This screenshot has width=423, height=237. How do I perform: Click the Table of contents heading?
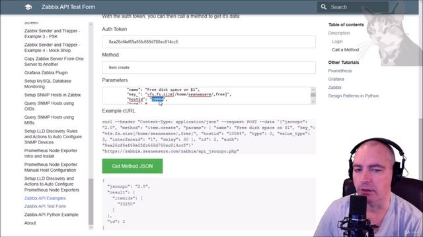pos(346,25)
